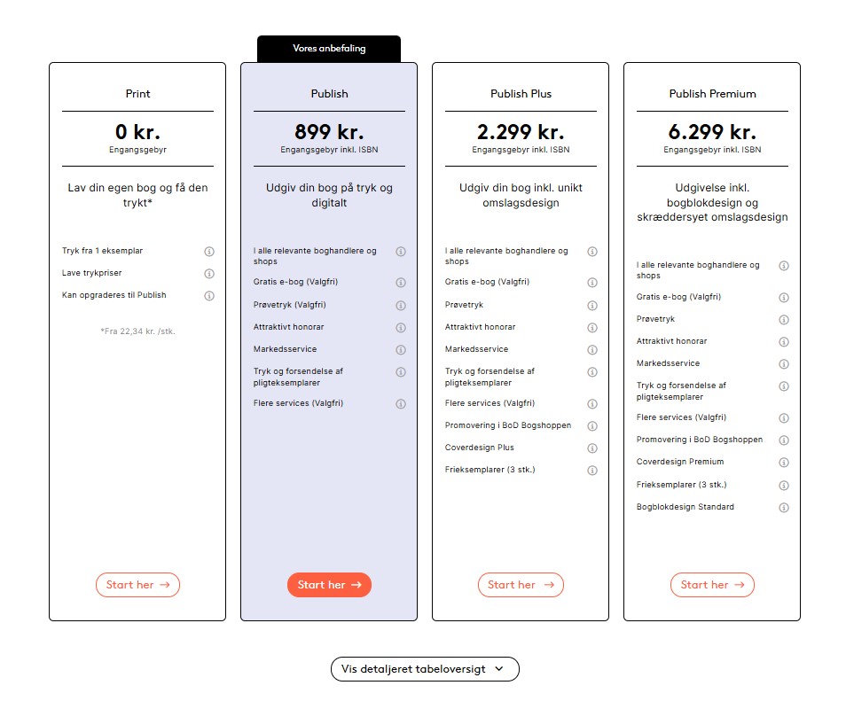The image size is (846, 701).
Task: Expand 'Vis detaljeret tabeloversigt' dropdown
Action: pyautogui.click(x=425, y=669)
